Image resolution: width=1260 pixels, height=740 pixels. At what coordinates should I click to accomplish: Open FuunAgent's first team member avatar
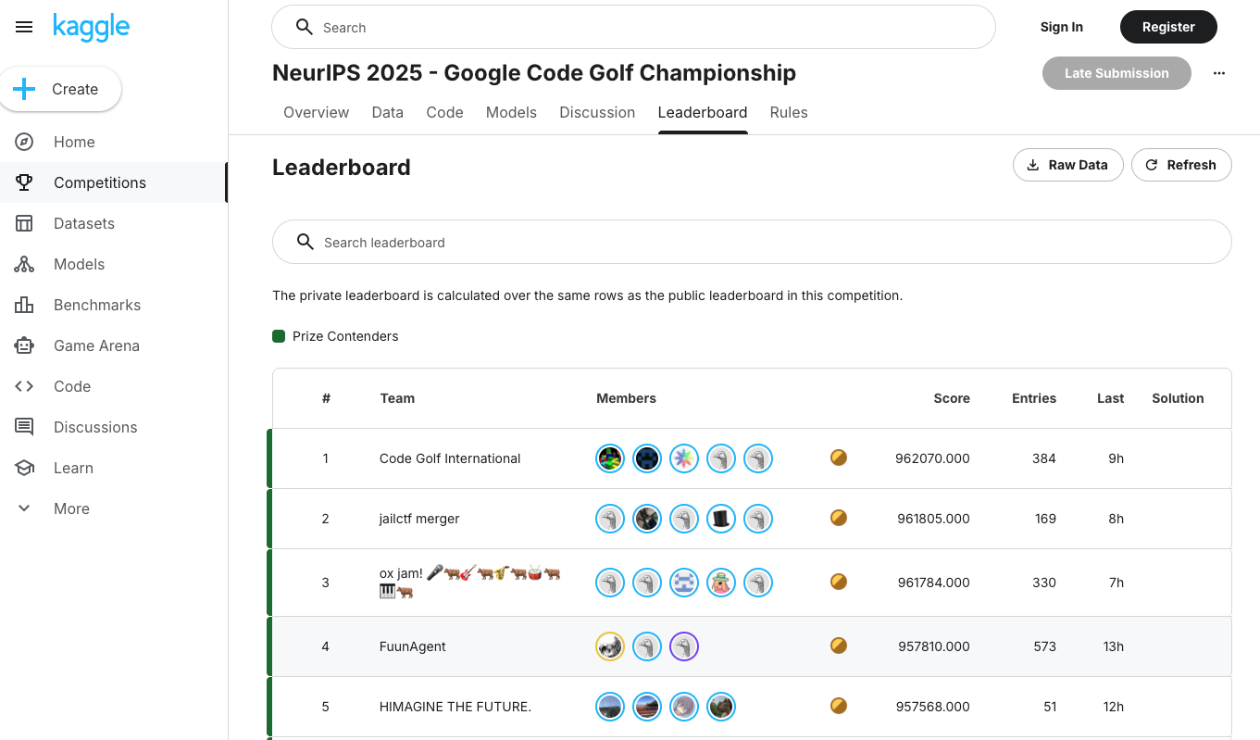pyautogui.click(x=610, y=646)
